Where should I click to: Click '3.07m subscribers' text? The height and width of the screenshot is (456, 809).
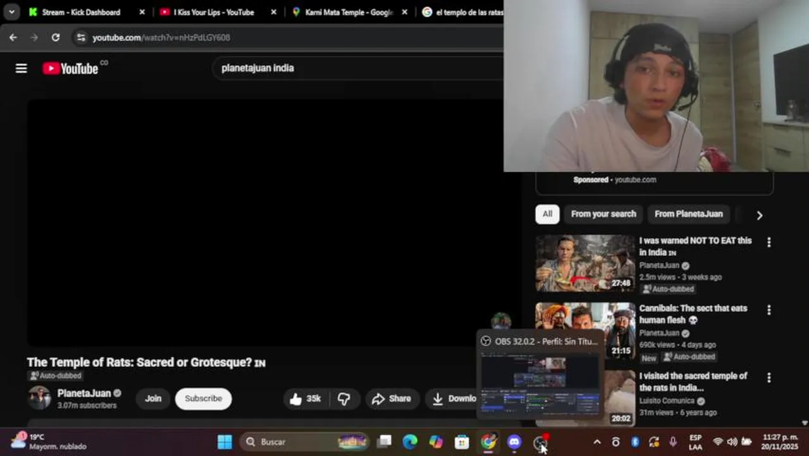[x=87, y=405]
